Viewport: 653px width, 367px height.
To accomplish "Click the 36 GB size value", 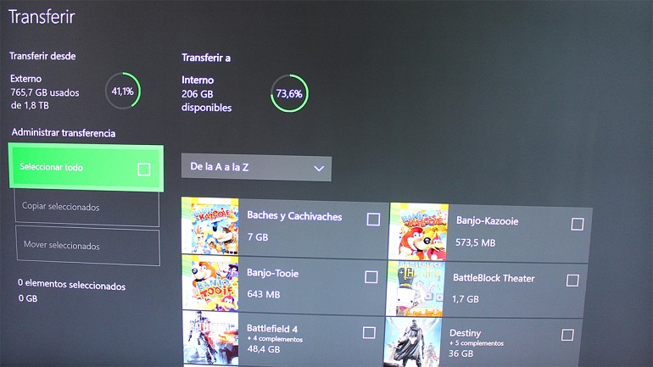I will point(460,353).
